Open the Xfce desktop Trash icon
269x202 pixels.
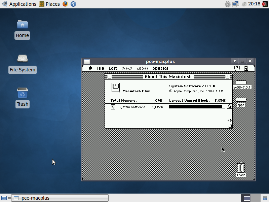pyautogui.click(x=23, y=93)
